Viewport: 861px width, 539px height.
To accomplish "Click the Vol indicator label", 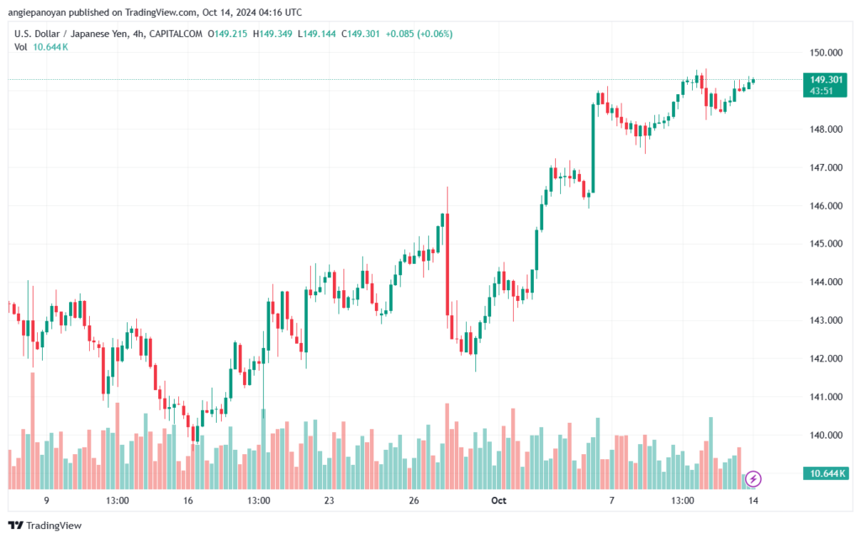I will point(20,47).
